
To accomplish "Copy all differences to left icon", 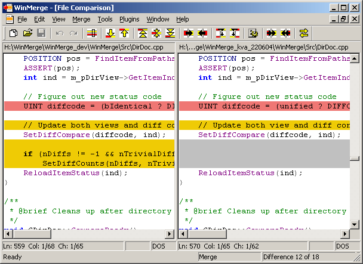I will [x=285, y=33].
